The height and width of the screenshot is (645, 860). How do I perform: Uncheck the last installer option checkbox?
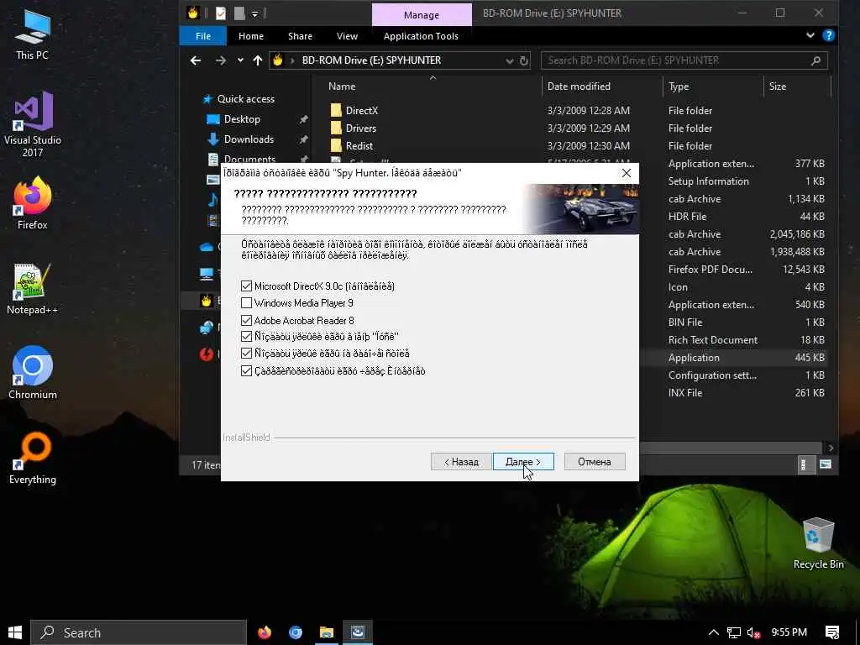(246, 370)
